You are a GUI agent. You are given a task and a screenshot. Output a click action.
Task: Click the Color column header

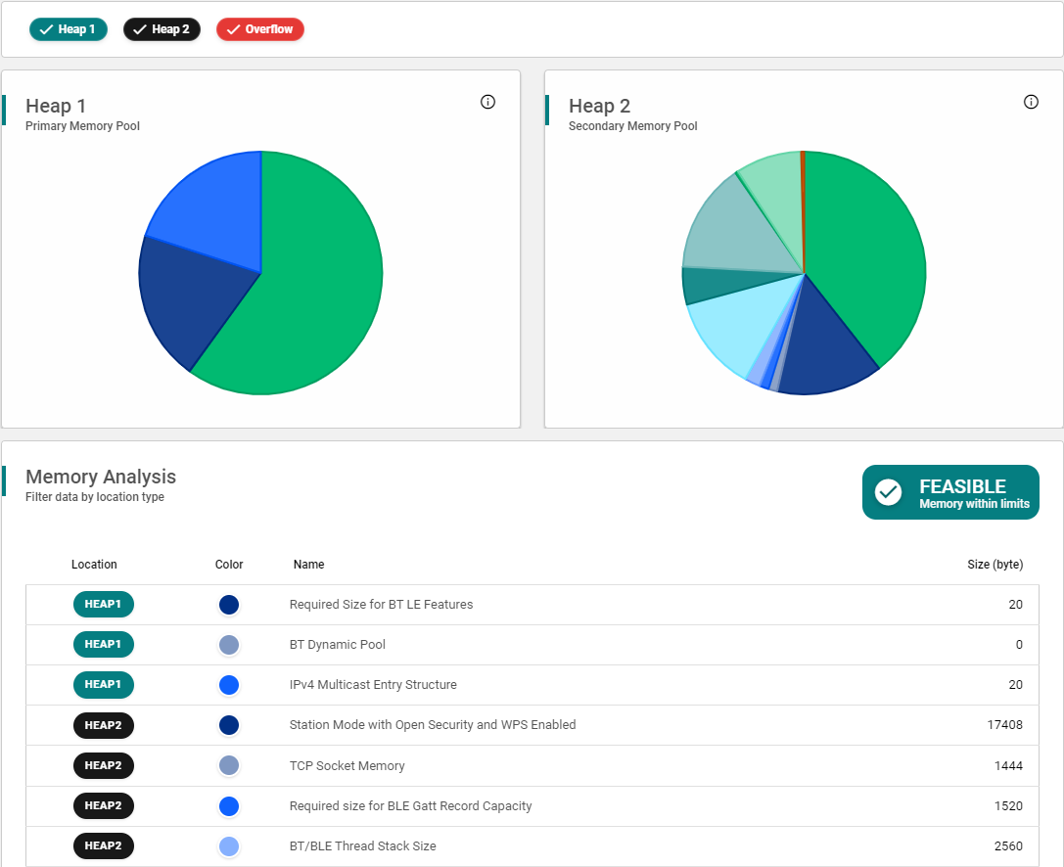point(229,565)
